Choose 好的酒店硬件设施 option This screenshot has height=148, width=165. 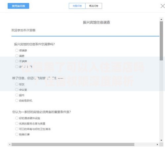pos(17,118)
